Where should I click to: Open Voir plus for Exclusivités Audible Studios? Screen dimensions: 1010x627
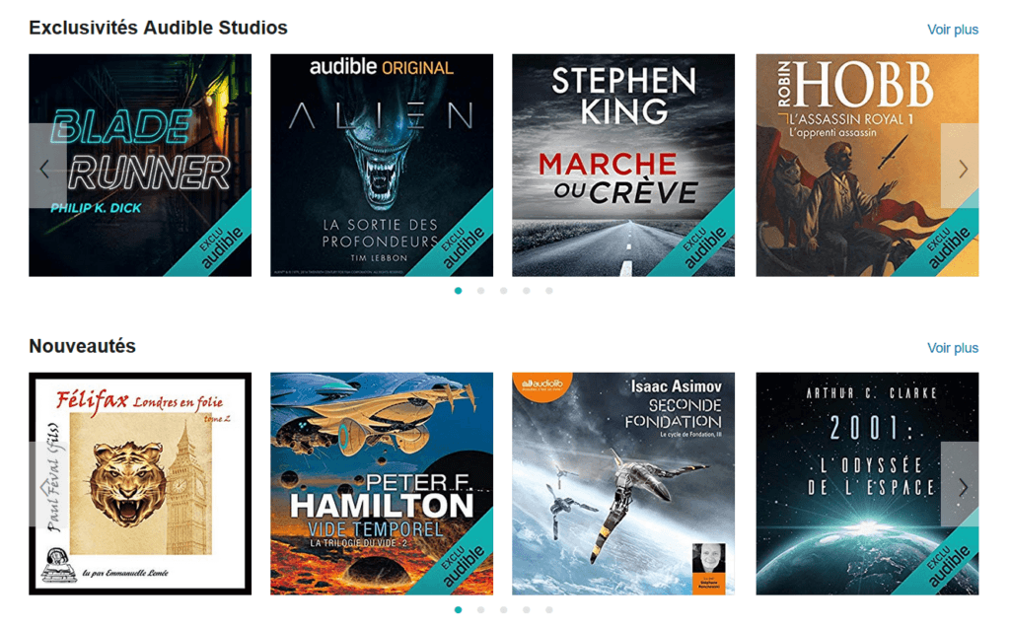pos(953,30)
